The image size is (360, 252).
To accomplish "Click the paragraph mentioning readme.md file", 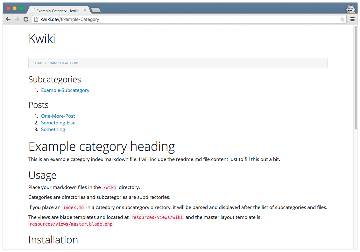I will (154, 159).
